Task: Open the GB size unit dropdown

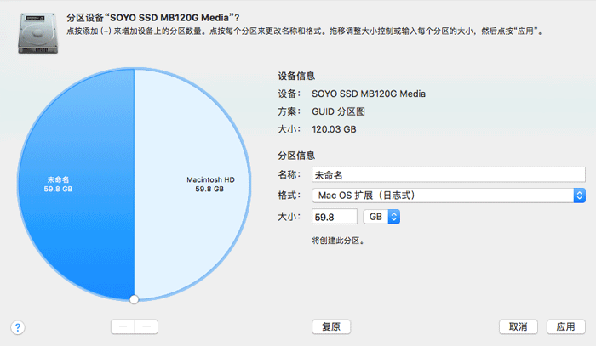Action: (381, 218)
